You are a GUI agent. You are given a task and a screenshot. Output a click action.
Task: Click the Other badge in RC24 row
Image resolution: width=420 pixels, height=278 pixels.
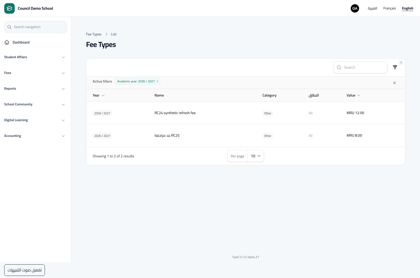[267, 113]
